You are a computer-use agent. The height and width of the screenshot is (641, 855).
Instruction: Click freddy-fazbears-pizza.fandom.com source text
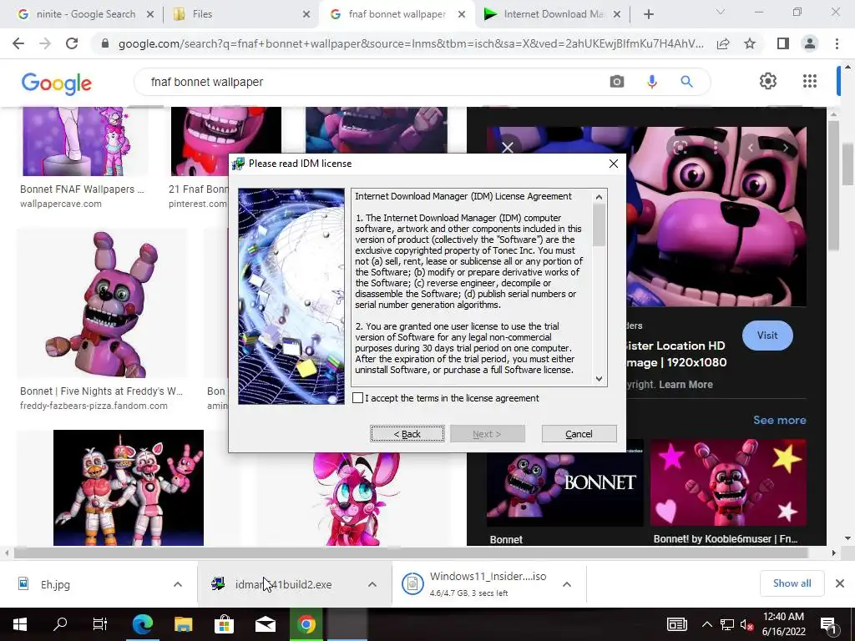point(94,406)
